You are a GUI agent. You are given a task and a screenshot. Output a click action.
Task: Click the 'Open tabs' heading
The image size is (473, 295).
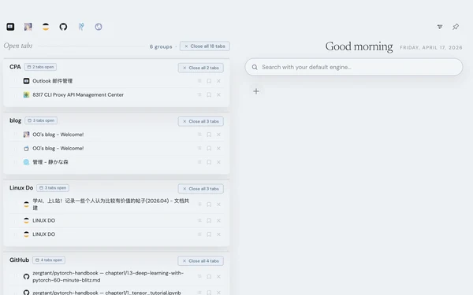(18, 46)
